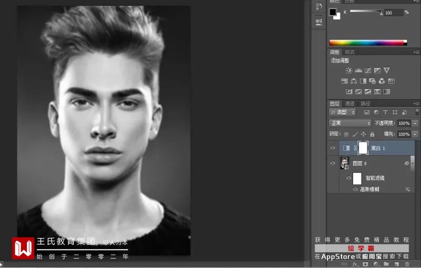Toggle the layer filtering switch

(x=417, y=112)
